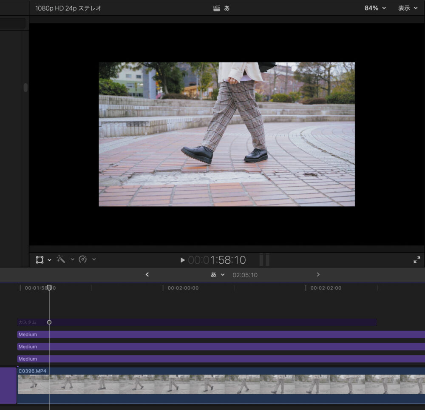The height and width of the screenshot is (410, 425).
Task: Expand the transform tool options chevron
Action: pyautogui.click(x=50, y=260)
